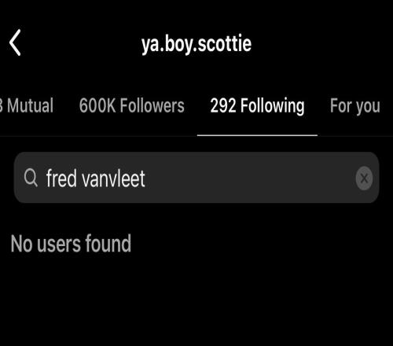
Task: Show the Mutual followers tab
Action: (x=27, y=105)
